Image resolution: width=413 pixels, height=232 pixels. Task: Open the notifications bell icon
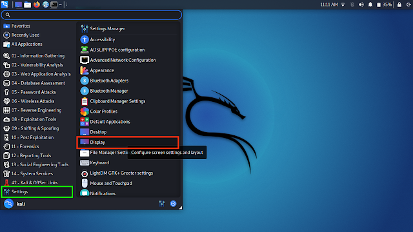point(370,5)
